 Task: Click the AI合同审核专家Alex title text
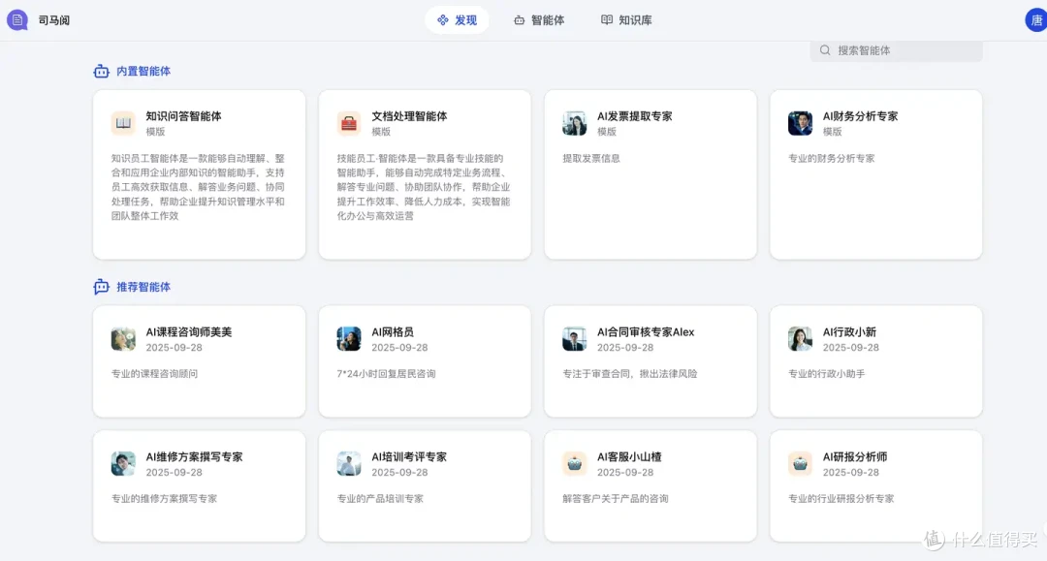click(x=646, y=332)
